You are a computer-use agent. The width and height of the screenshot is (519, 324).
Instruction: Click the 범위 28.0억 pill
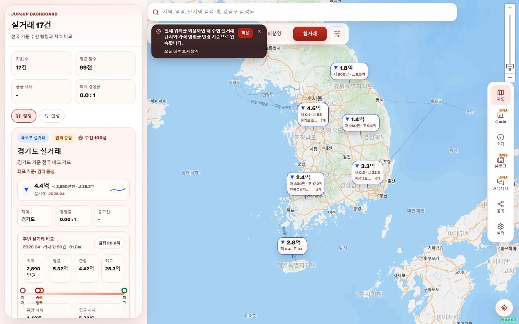(x=109, y=243)
